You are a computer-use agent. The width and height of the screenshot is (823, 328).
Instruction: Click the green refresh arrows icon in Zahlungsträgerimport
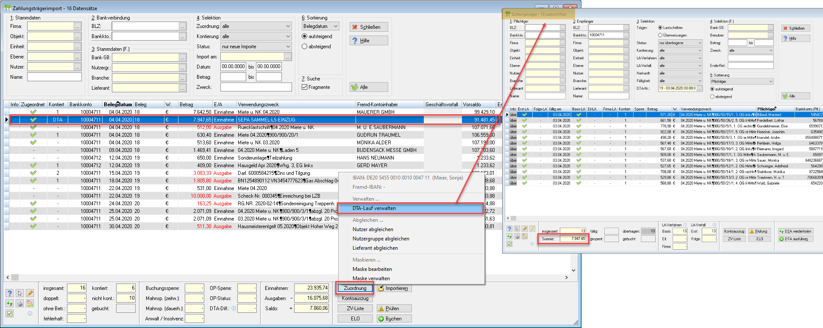click(10, 303)
